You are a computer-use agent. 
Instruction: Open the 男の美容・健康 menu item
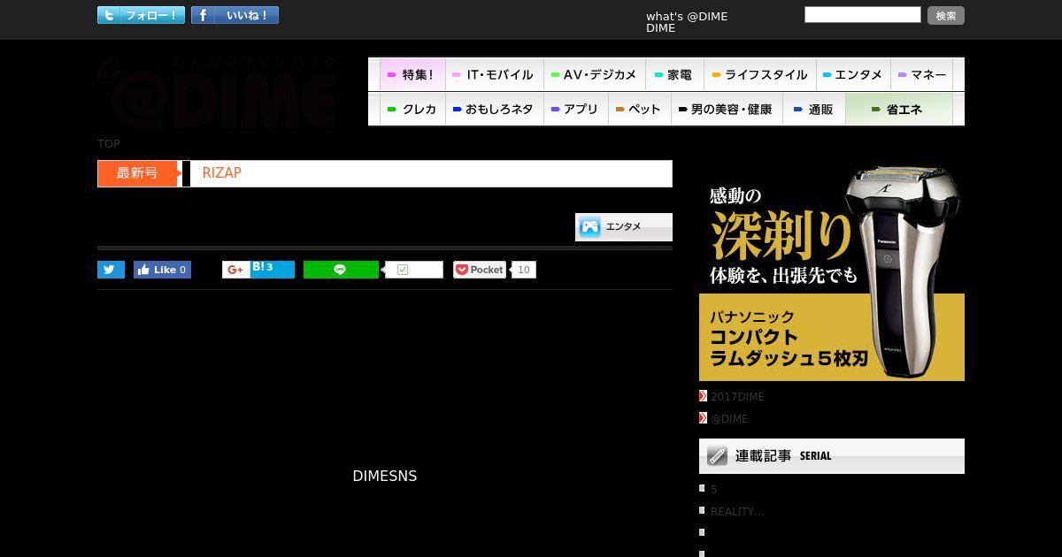coord(727,109)
